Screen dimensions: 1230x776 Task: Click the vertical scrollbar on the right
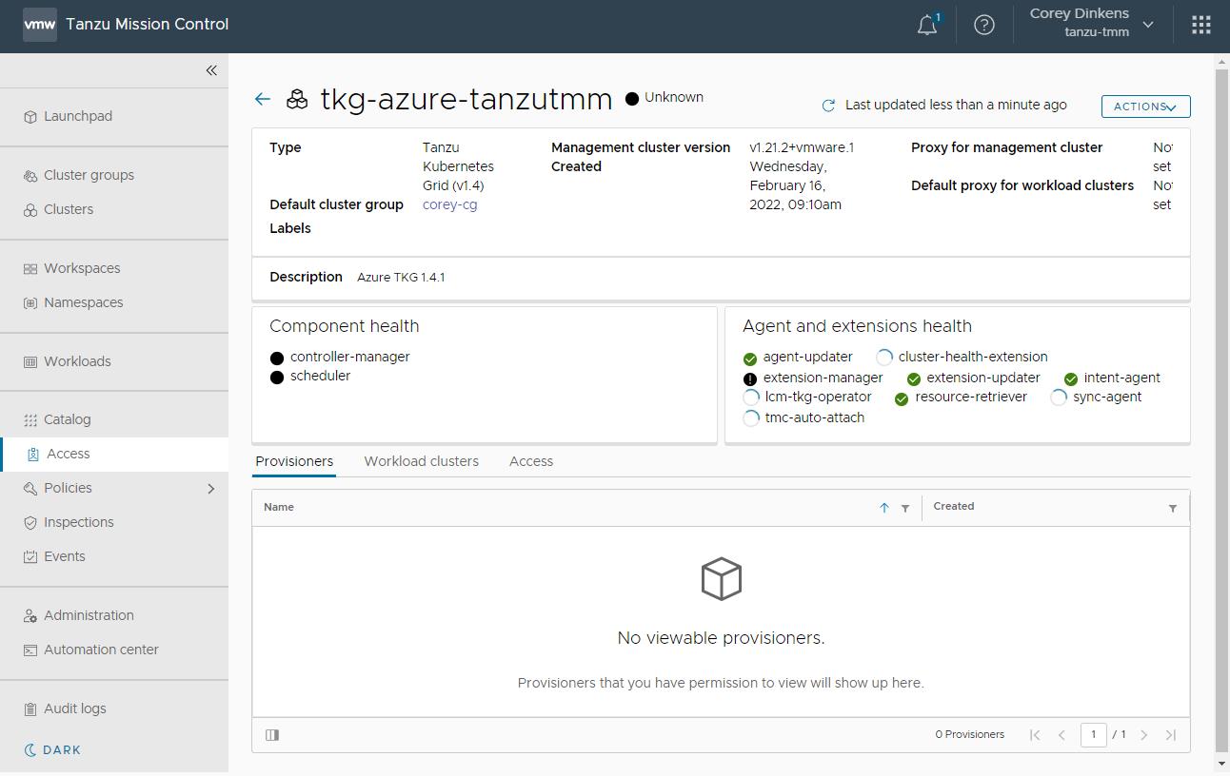(x=1222, y=409)
